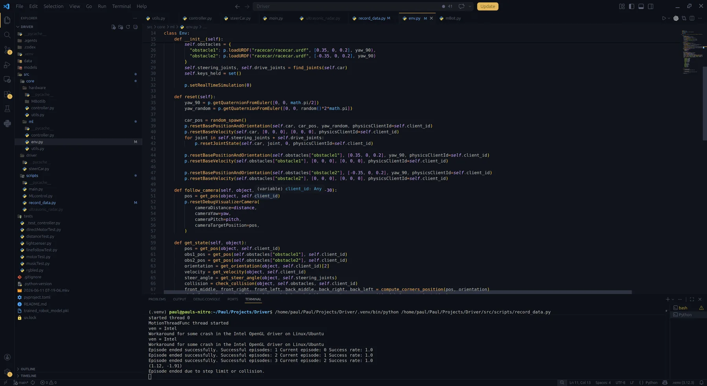Screen dimensions: 707x386
Task: Open the Terminal menu in menu bar
Action: click(x=121, y=6)
